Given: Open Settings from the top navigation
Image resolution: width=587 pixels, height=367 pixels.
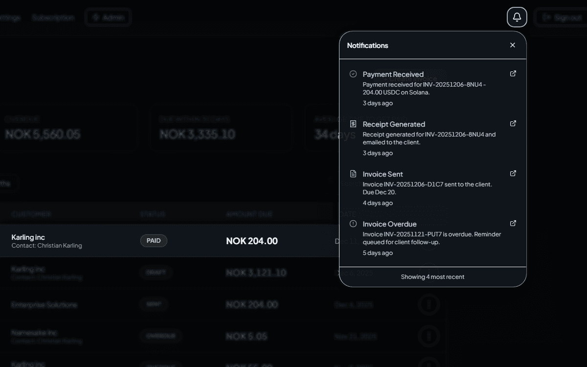Looking at the screenshot, I should coord(10,17).
